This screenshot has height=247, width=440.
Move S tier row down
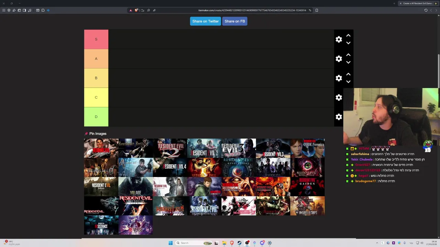tap(348, 43)
